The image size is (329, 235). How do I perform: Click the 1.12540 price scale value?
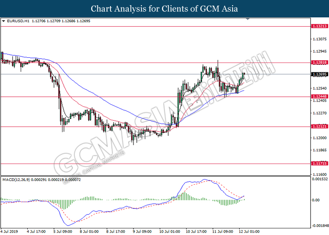320,88
